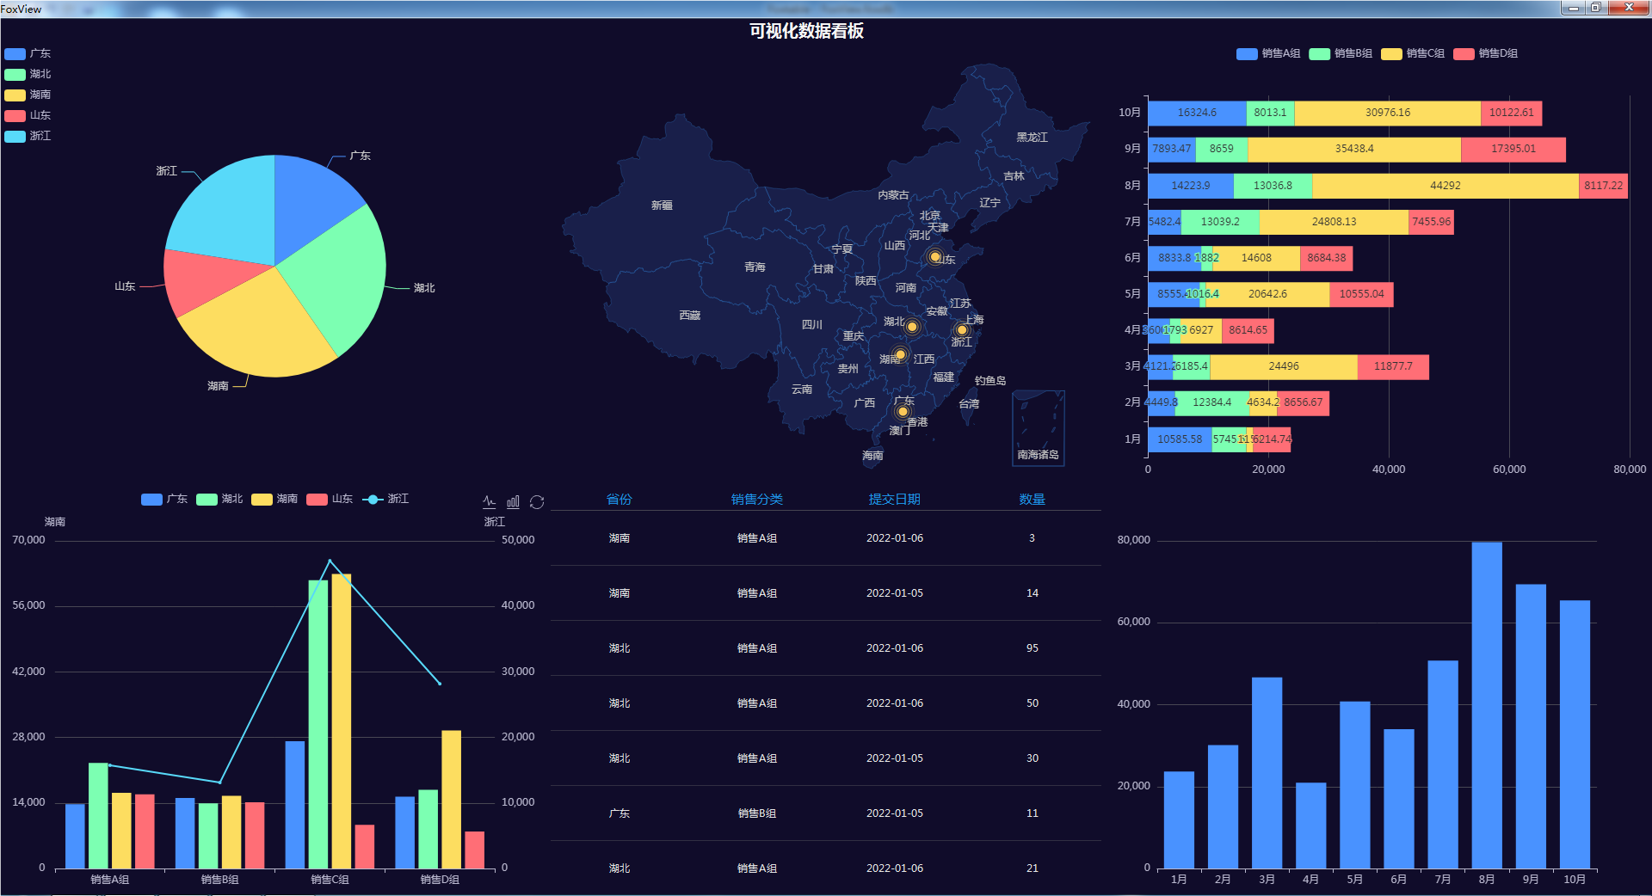Select the map marker at 湖南
Viewport: 1652px width, 896px height.
coord(900,354)
